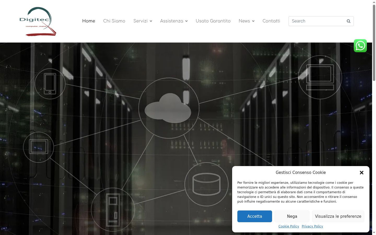Go to the Home menu item
Screen dimensions: 376x235
[89, 21]
